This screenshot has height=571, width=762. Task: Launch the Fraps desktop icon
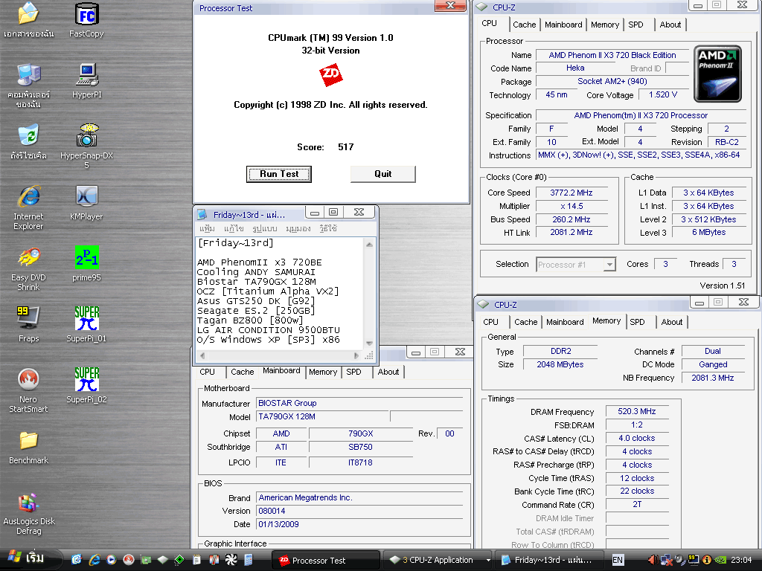click(28, 318)
